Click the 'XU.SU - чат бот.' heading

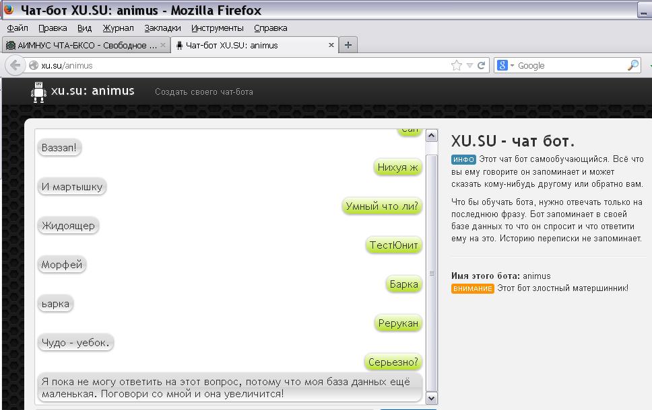click(x=513, y=142)
